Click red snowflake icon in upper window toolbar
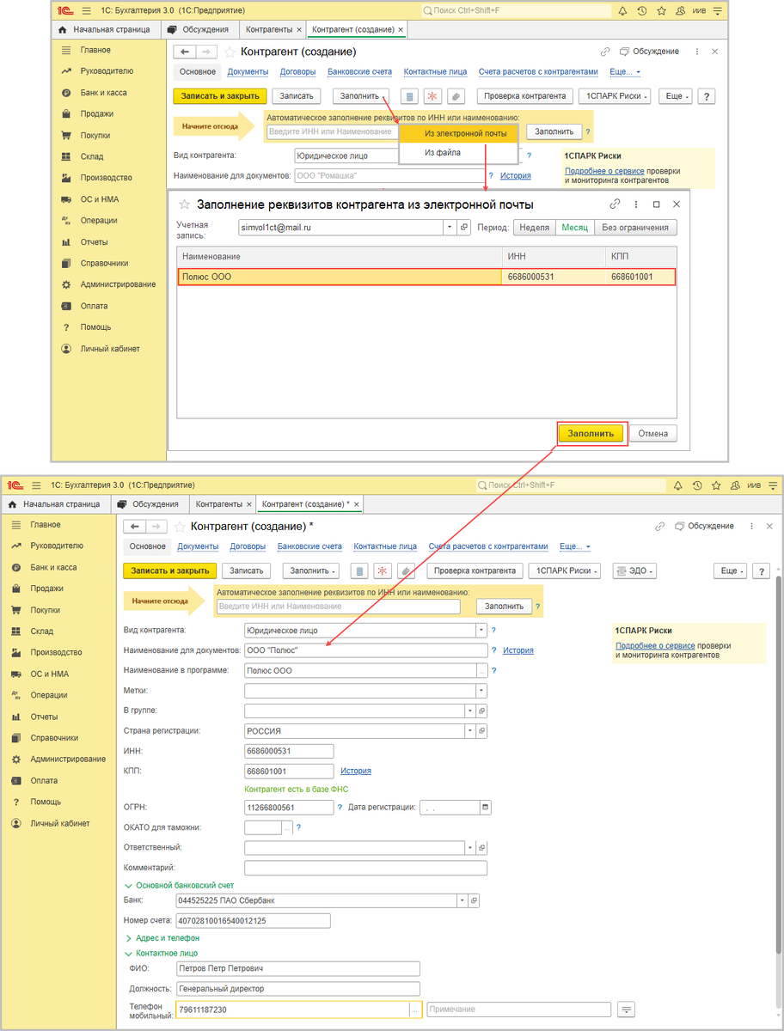Viewport: 784px width, 1031px height. pos(432,96)
